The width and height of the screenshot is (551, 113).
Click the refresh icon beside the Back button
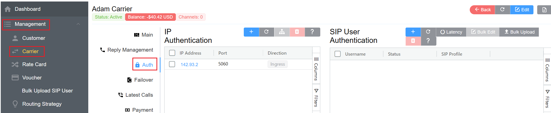pos(502,10)
